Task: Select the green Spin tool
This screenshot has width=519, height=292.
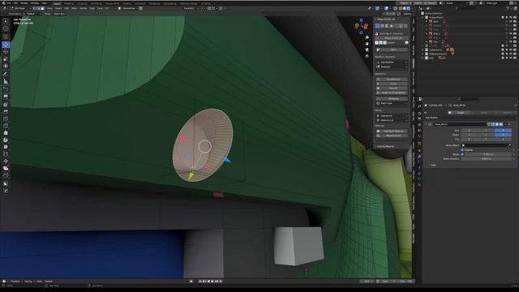Action: click(6, 140)
